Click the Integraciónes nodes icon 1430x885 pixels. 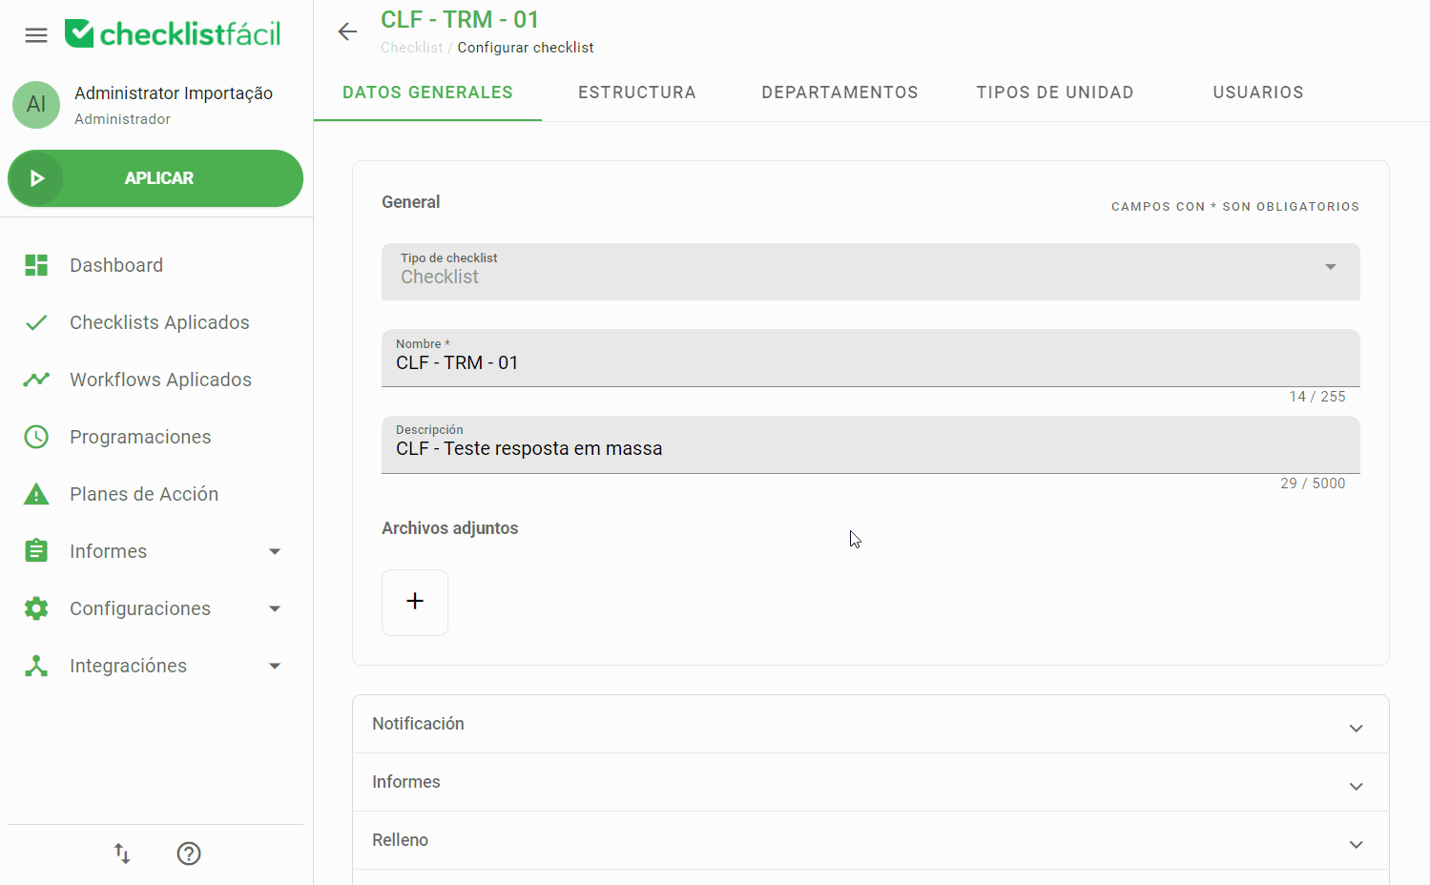point(36,666)
